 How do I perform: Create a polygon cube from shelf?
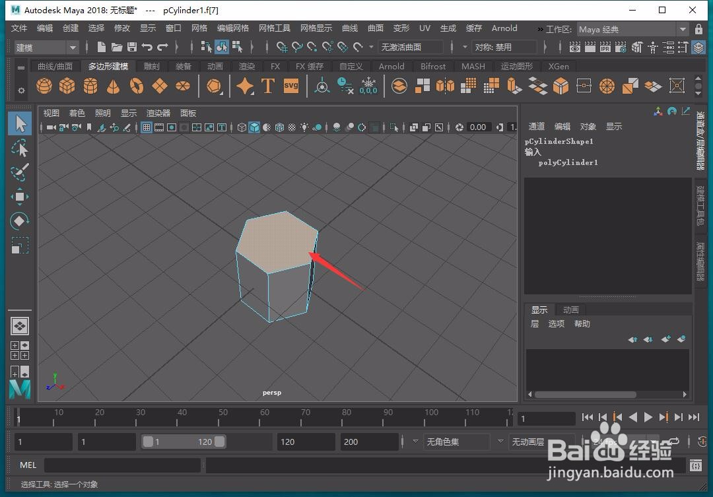pyautogui.click(x=67, y=86)
